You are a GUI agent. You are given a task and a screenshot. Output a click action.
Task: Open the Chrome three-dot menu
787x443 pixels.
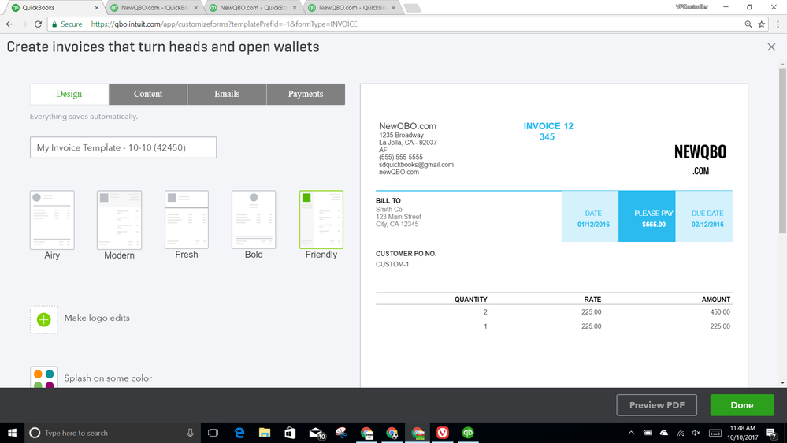(x=778, y=24)
